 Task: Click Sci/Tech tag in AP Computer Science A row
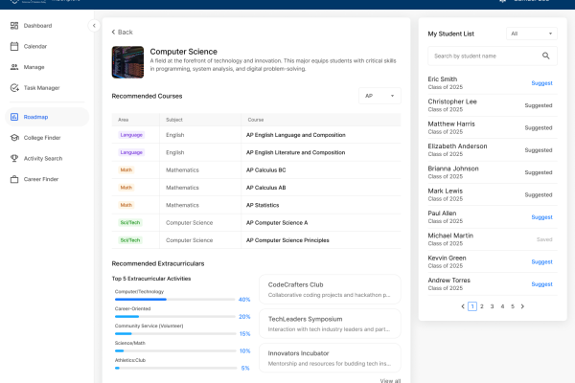[130, 223]
